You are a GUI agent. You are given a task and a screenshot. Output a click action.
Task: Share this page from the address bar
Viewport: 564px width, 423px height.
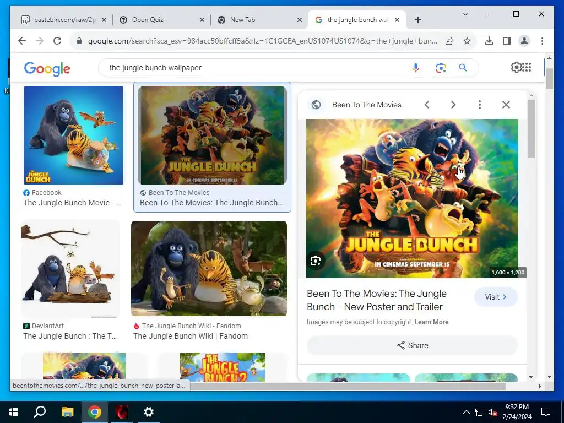(x=449, y=41)
